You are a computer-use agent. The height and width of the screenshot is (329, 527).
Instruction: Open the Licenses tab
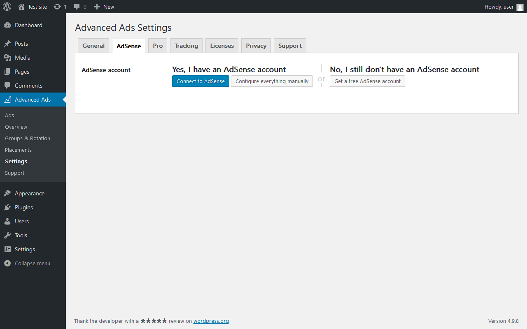coord(222,46)
